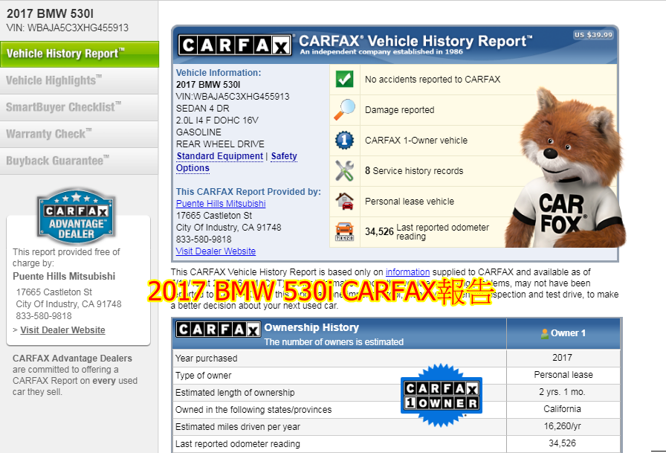Click the CARFAX Advantage Dealer badge
Image resolution: width=666 pixels, height=453 pixels.
click(x=76, y=216)
